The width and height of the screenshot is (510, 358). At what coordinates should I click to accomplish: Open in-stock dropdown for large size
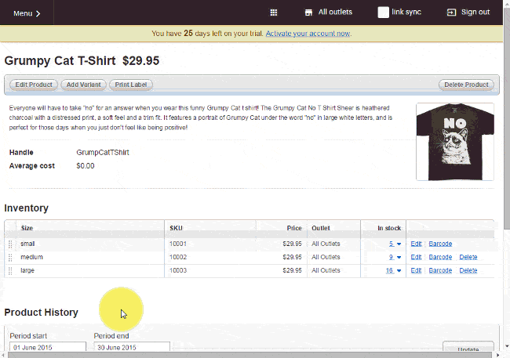tap(398, 271)
